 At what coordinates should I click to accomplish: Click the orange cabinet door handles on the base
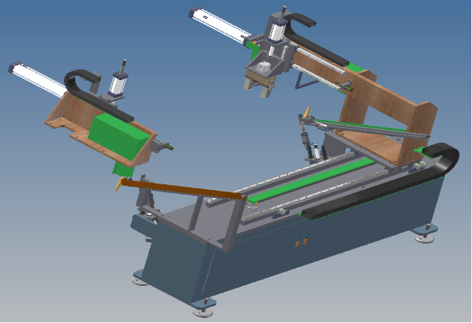301,240
